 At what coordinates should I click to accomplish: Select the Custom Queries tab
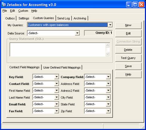click(x=44, y=18)
